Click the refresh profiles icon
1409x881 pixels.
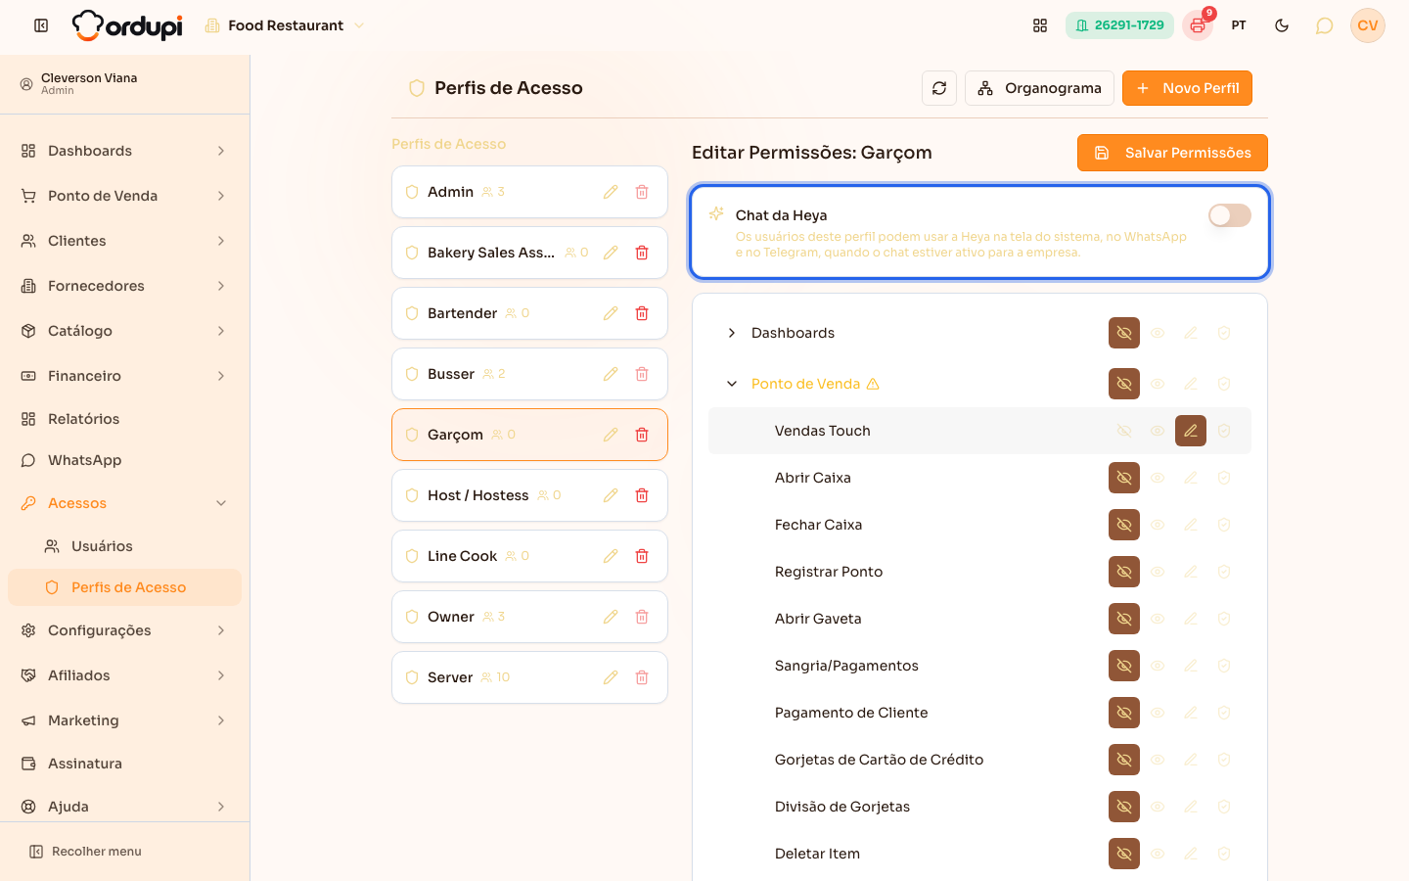(939, 88)
